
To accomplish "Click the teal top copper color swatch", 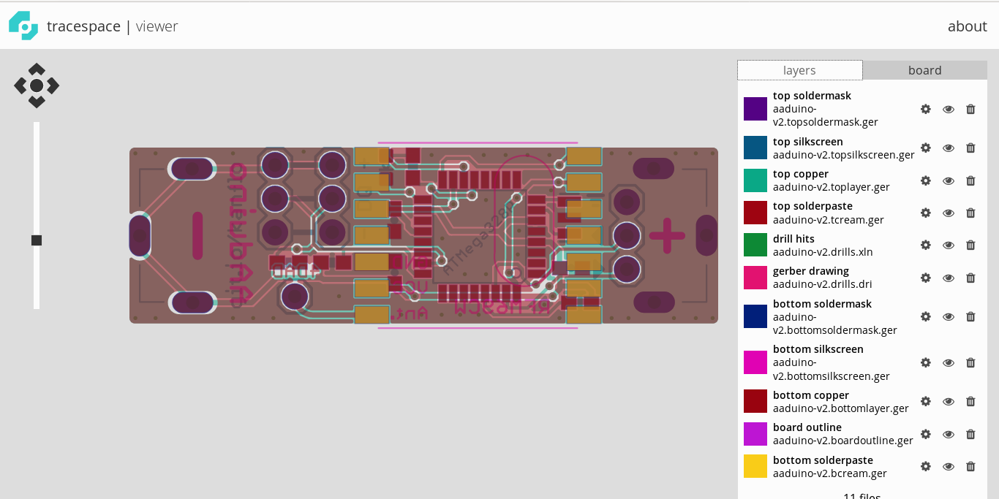I will (x=755, y=180).
